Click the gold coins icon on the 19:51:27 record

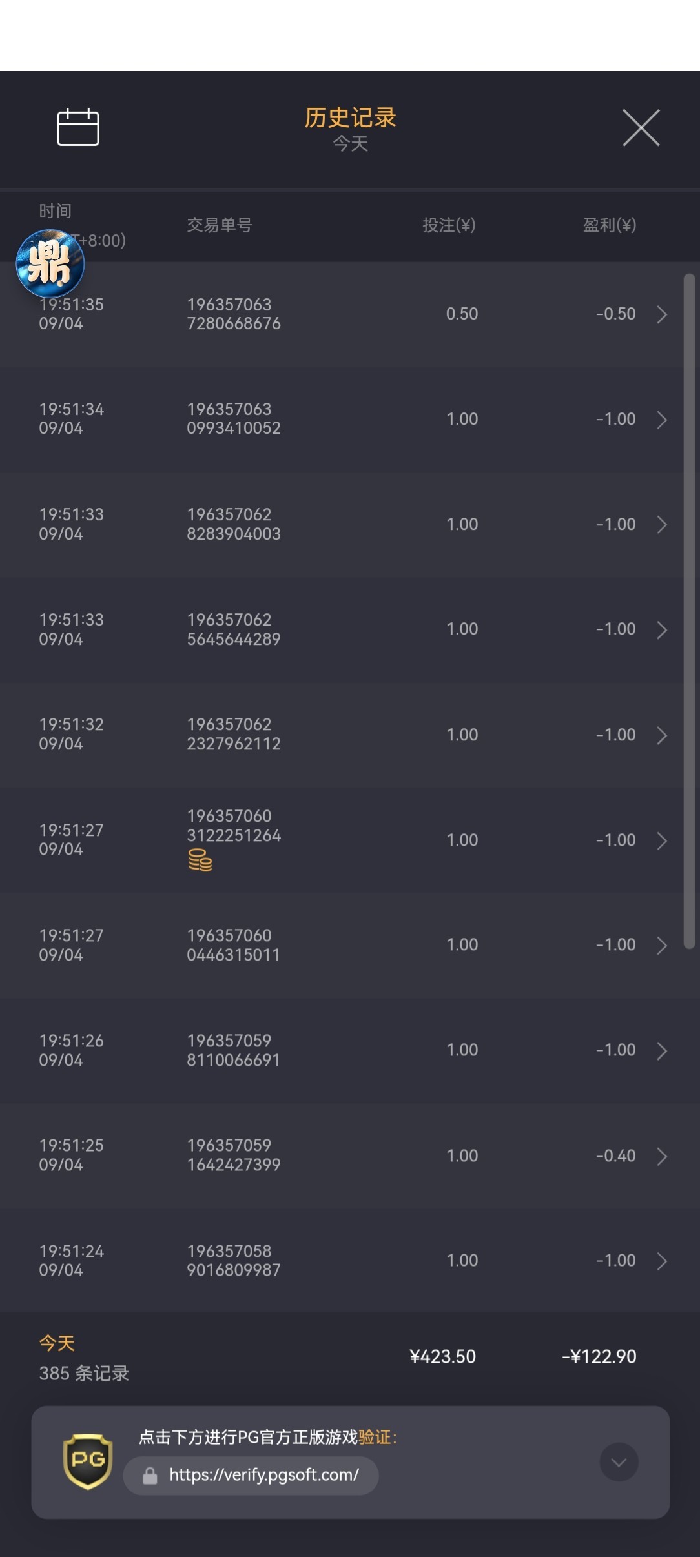pyautogui.click(x=200, y=860)
